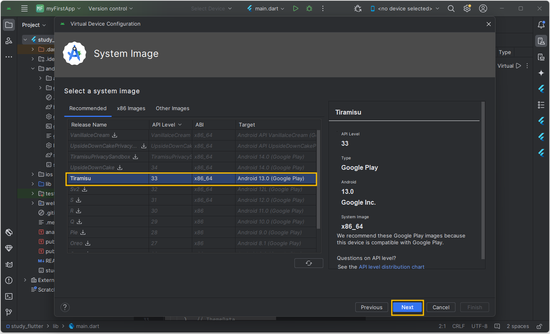Screen dimensions: 550x334
Task: Download the UpsideDownCake system image
Action: click(x=120, y=167)
